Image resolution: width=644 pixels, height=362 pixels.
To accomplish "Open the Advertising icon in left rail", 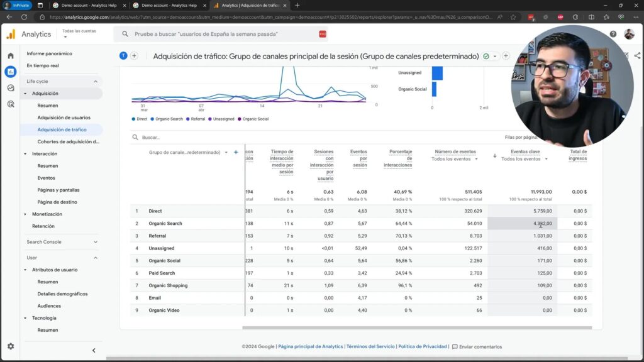I will click(11, 104).
